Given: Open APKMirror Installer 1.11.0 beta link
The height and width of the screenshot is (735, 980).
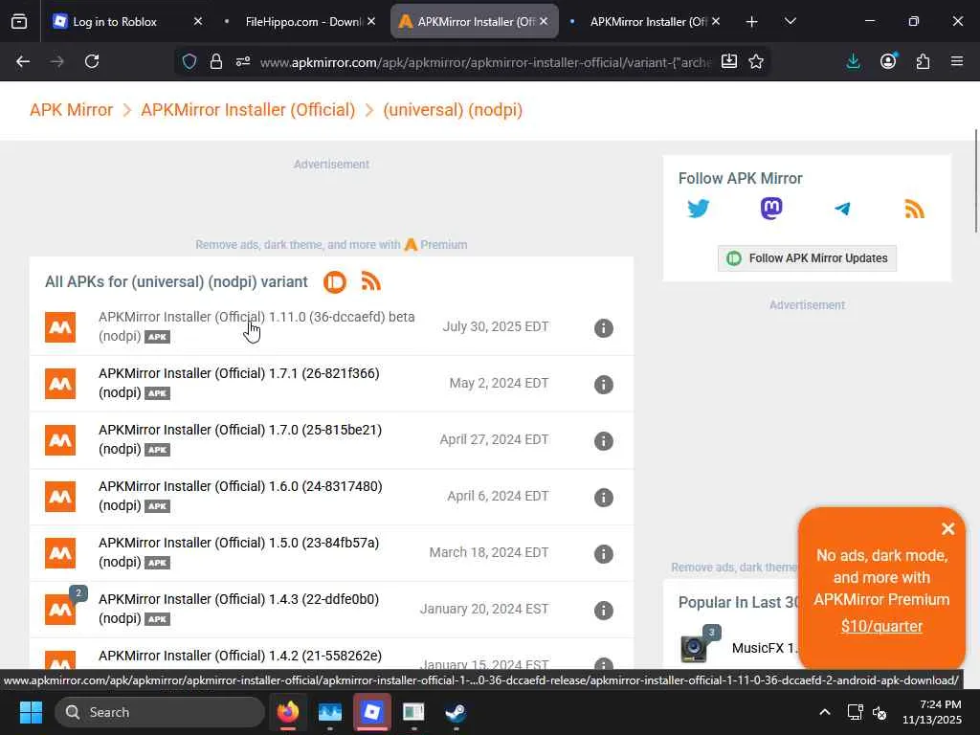Looking at the screenshot, I should 256,325.
